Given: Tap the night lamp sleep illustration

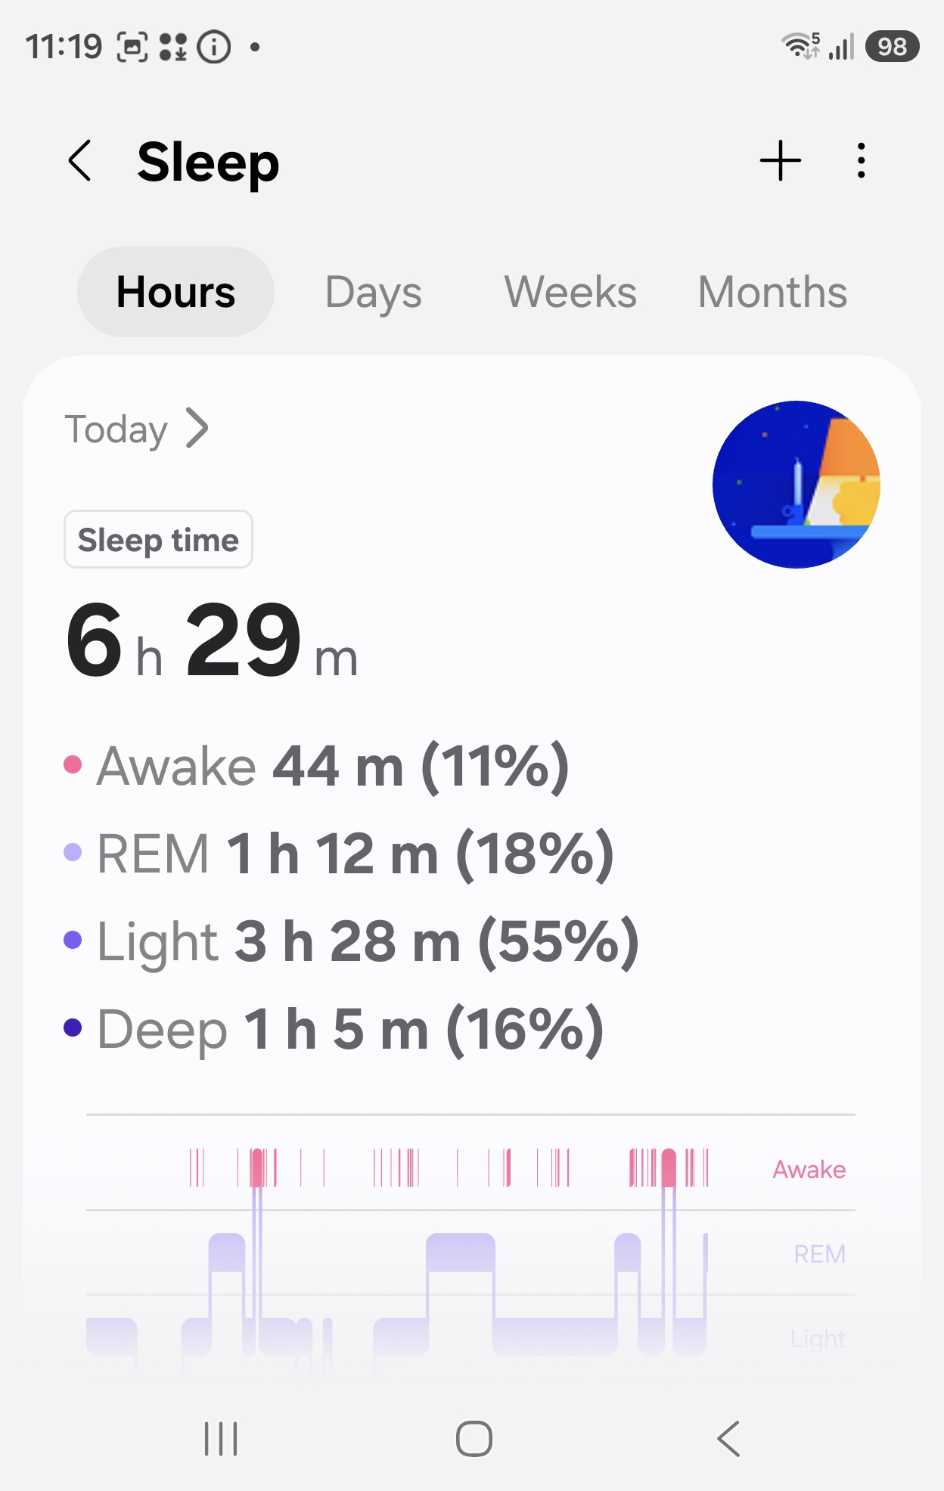Looking at the screenshot, I should [796, 484].
